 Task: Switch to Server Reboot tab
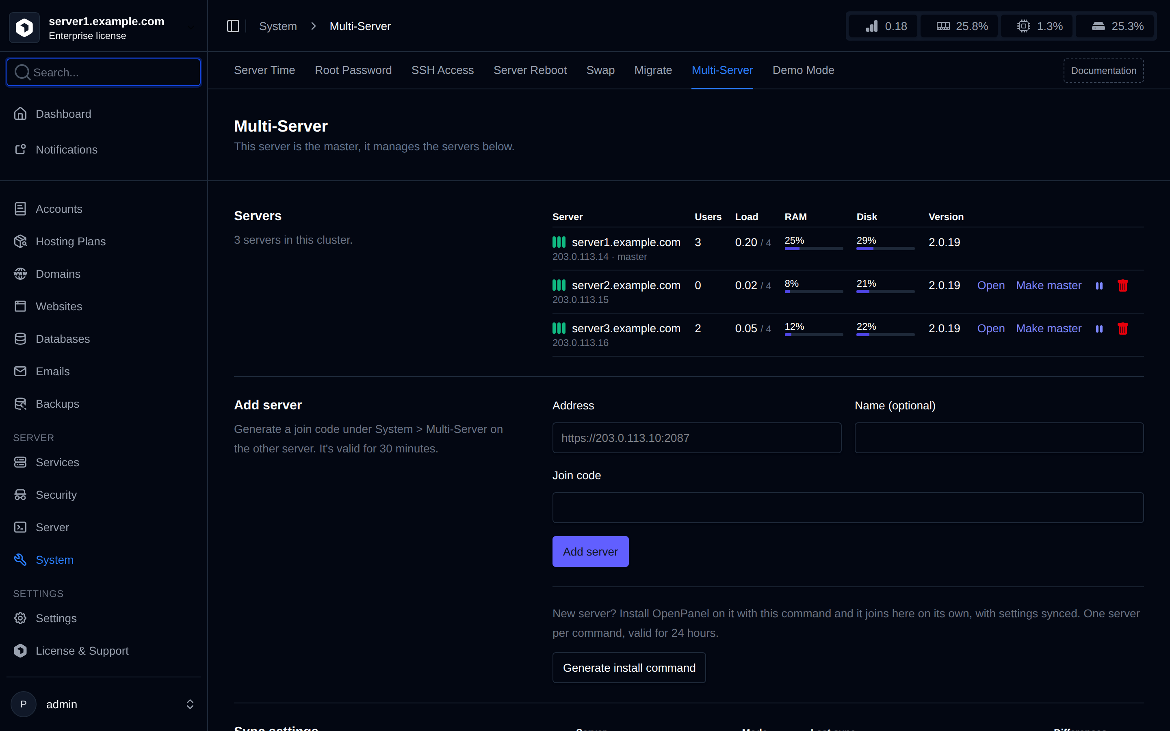pos(530,70)
